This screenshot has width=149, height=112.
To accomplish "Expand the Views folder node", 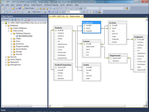I will coord(11,41).
